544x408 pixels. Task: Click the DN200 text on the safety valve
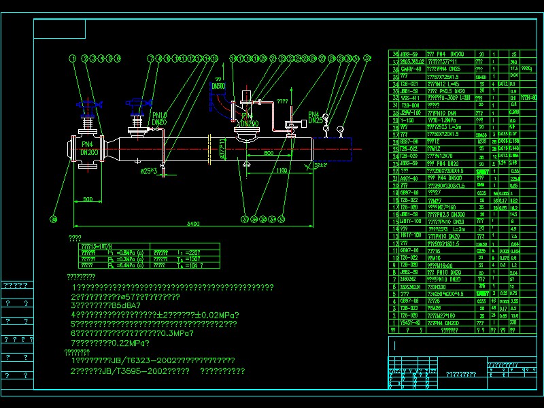point(250,124)
